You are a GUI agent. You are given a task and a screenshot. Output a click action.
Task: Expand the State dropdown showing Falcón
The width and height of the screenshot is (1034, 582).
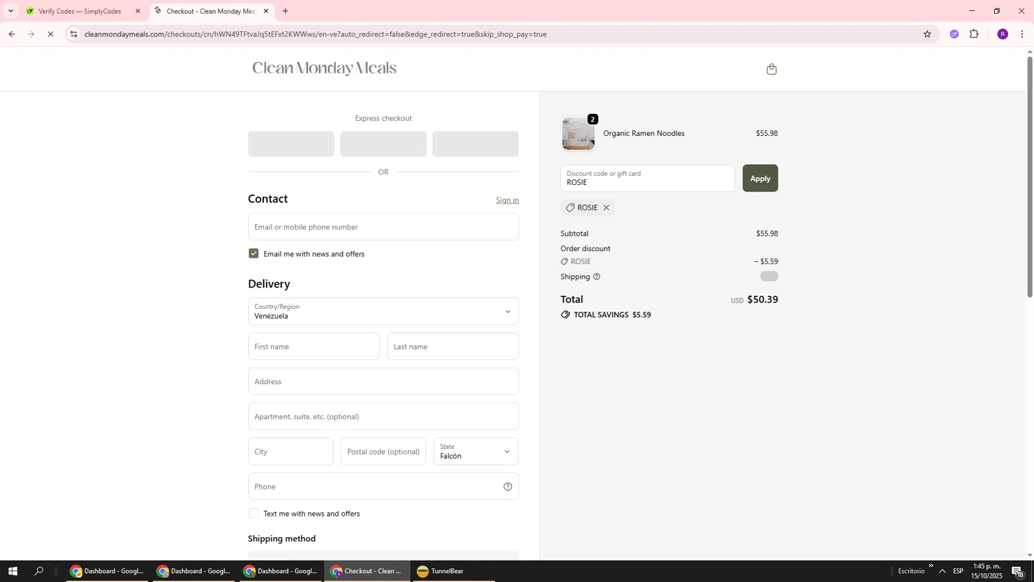point(476,452)
